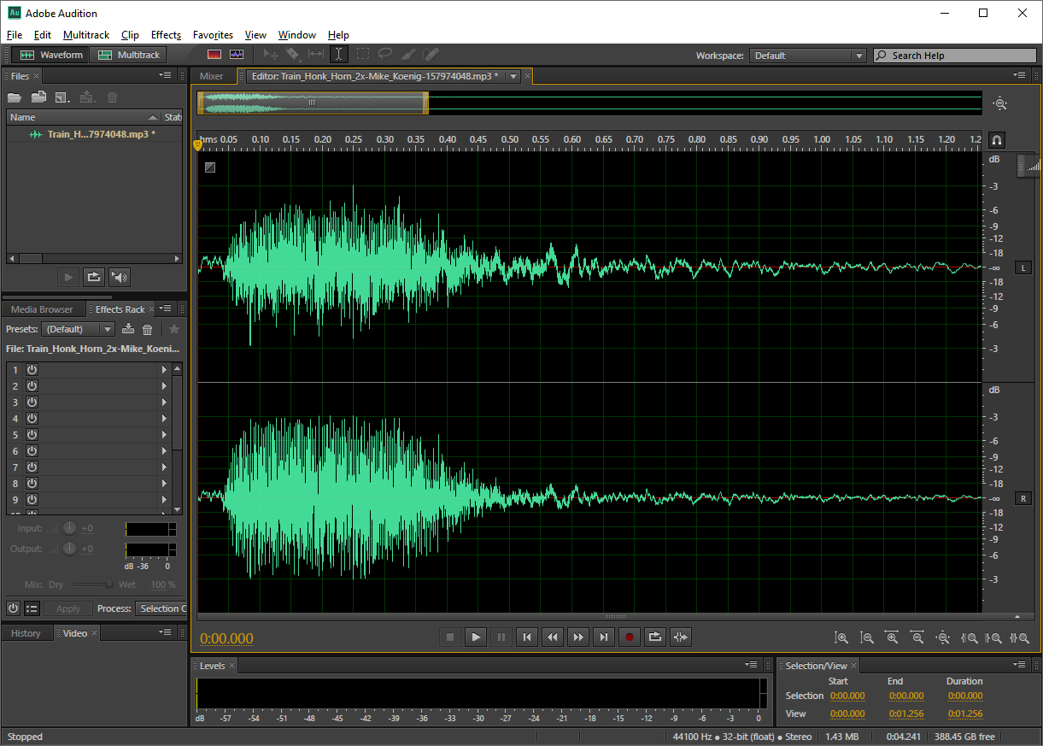Viewport: 1043px width, 746px height.
Task: Expand effect slot 3 arrow menu
Action: pos(164,402)
